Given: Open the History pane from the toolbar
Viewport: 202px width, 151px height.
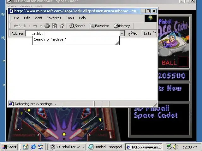Looking at the screenshot, I should (x=122, y=26).
